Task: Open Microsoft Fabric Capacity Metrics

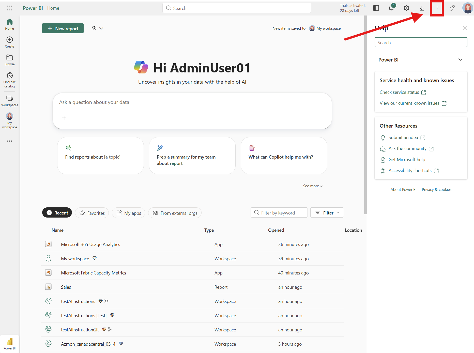Action: (94, 273)
